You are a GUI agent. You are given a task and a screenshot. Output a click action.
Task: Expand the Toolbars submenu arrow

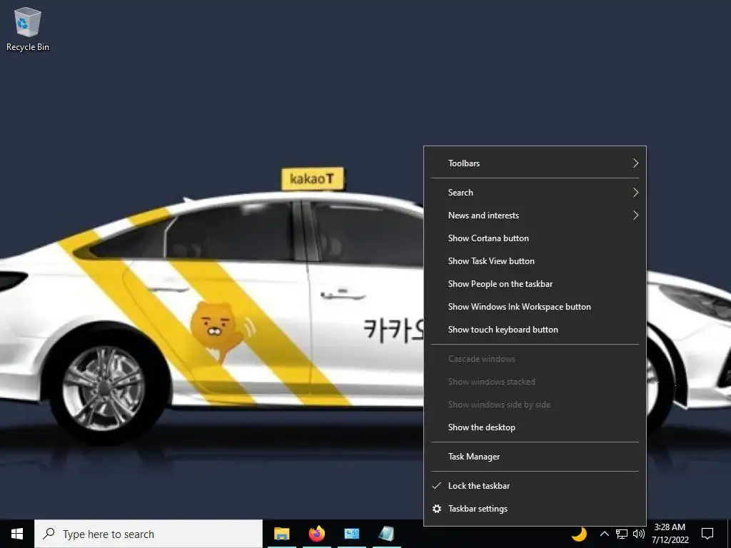tap(635, 163)
